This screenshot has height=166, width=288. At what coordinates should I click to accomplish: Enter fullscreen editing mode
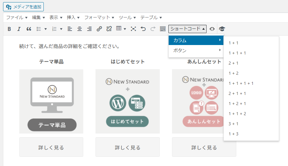[133, 29]
